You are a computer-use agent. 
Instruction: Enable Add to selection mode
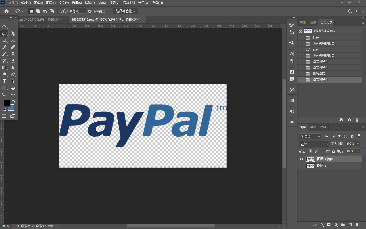pyautogui.click(x=38, y=11)
